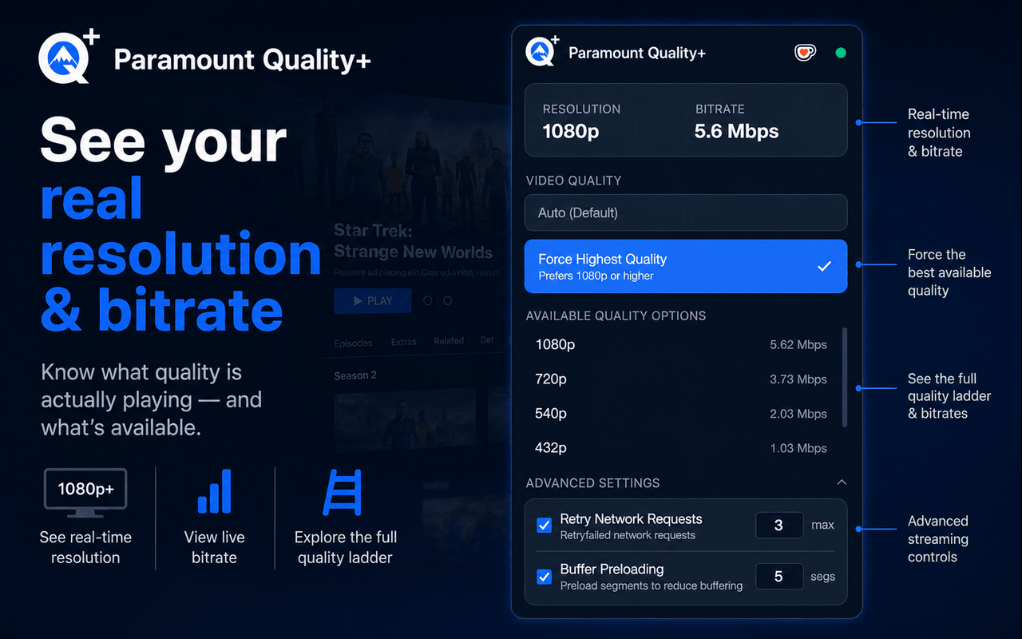This screenshot has height=639, width=1022.
Task: Click the Star Trek: Strange New Worlds title
Action: point(413,241)
